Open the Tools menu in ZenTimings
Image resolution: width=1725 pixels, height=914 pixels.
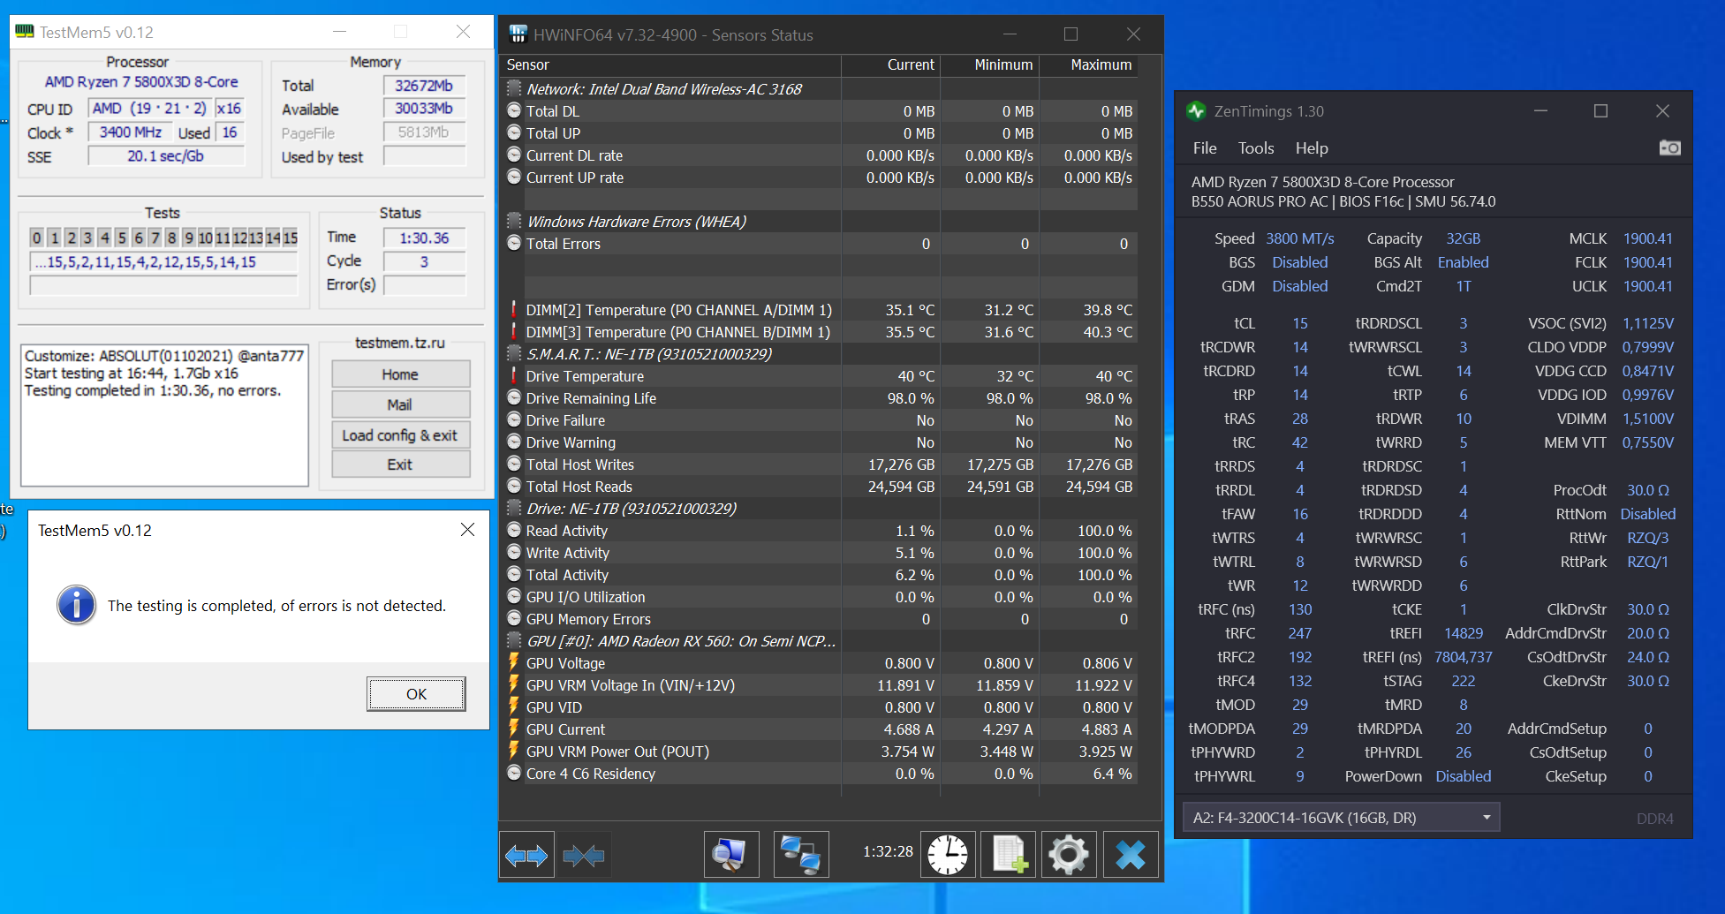(x=1256, y=148)
